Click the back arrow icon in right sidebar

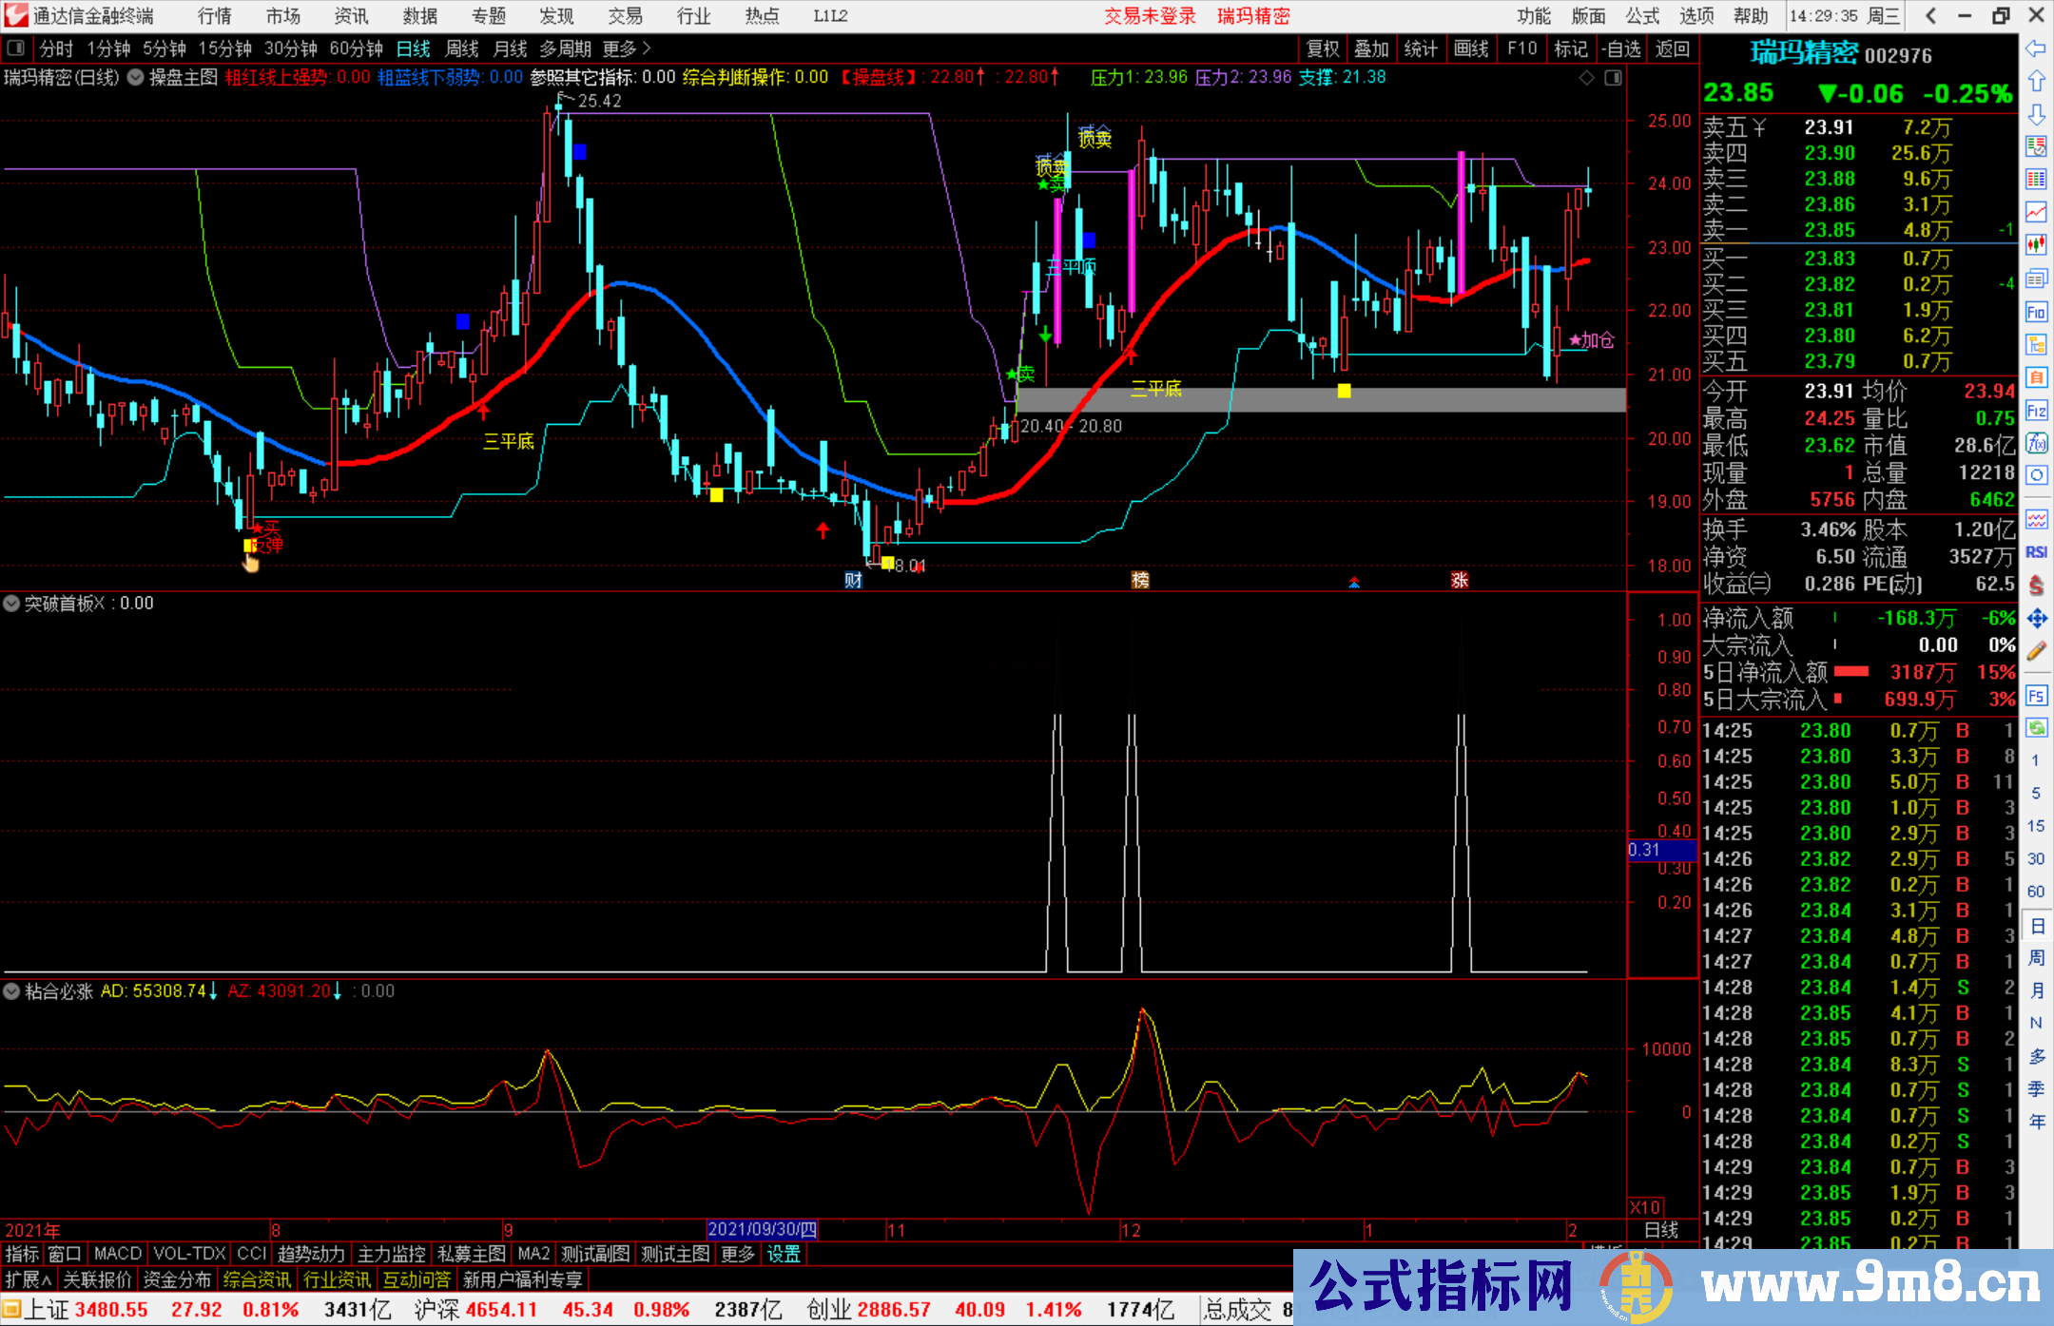tap(2036, 48)
